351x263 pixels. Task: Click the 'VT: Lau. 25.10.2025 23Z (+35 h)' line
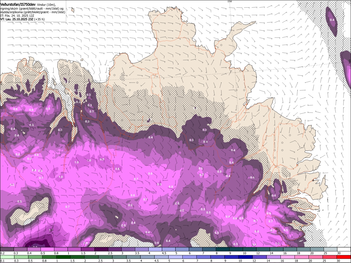22,19
